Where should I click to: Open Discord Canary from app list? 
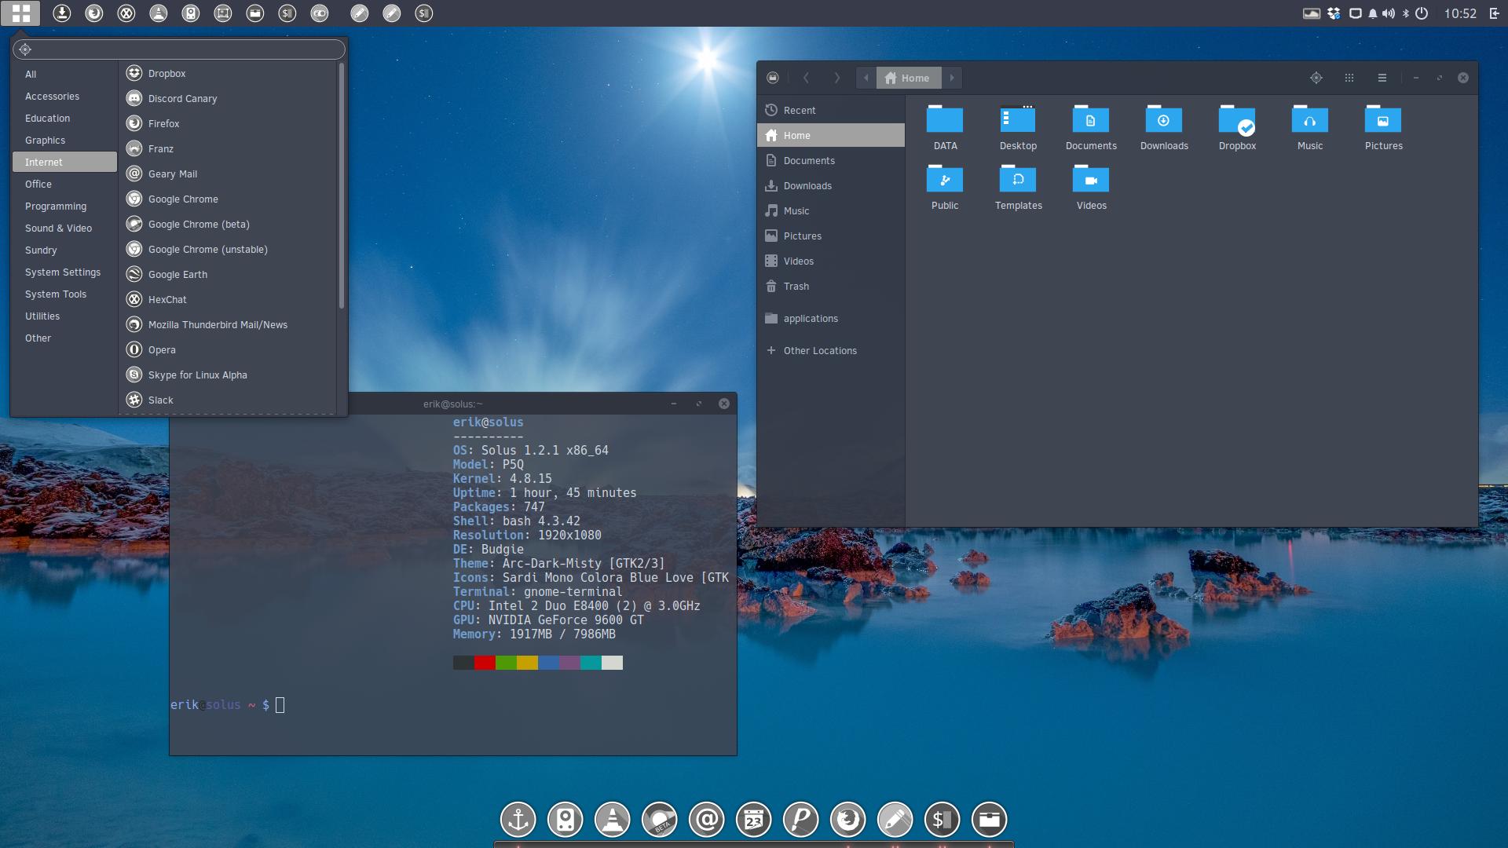[181, 98]
